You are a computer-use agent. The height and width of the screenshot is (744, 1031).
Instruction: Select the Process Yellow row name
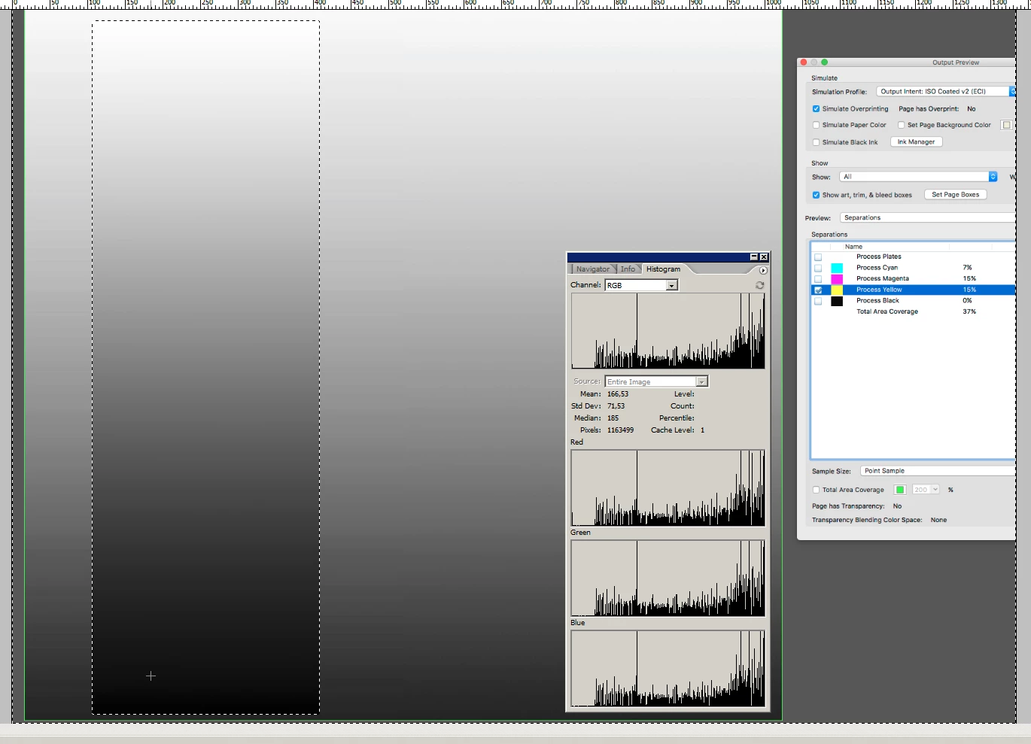click(879, 290)
